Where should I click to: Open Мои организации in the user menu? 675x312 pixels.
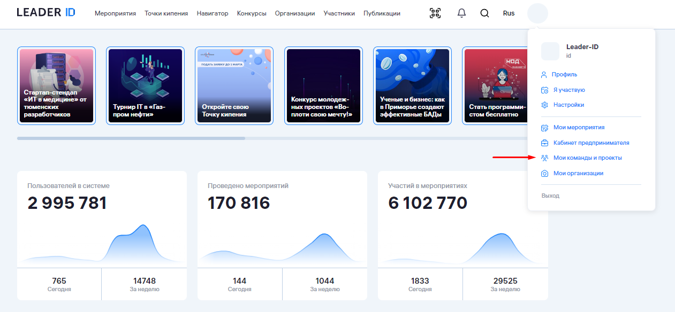coord(578,174)
